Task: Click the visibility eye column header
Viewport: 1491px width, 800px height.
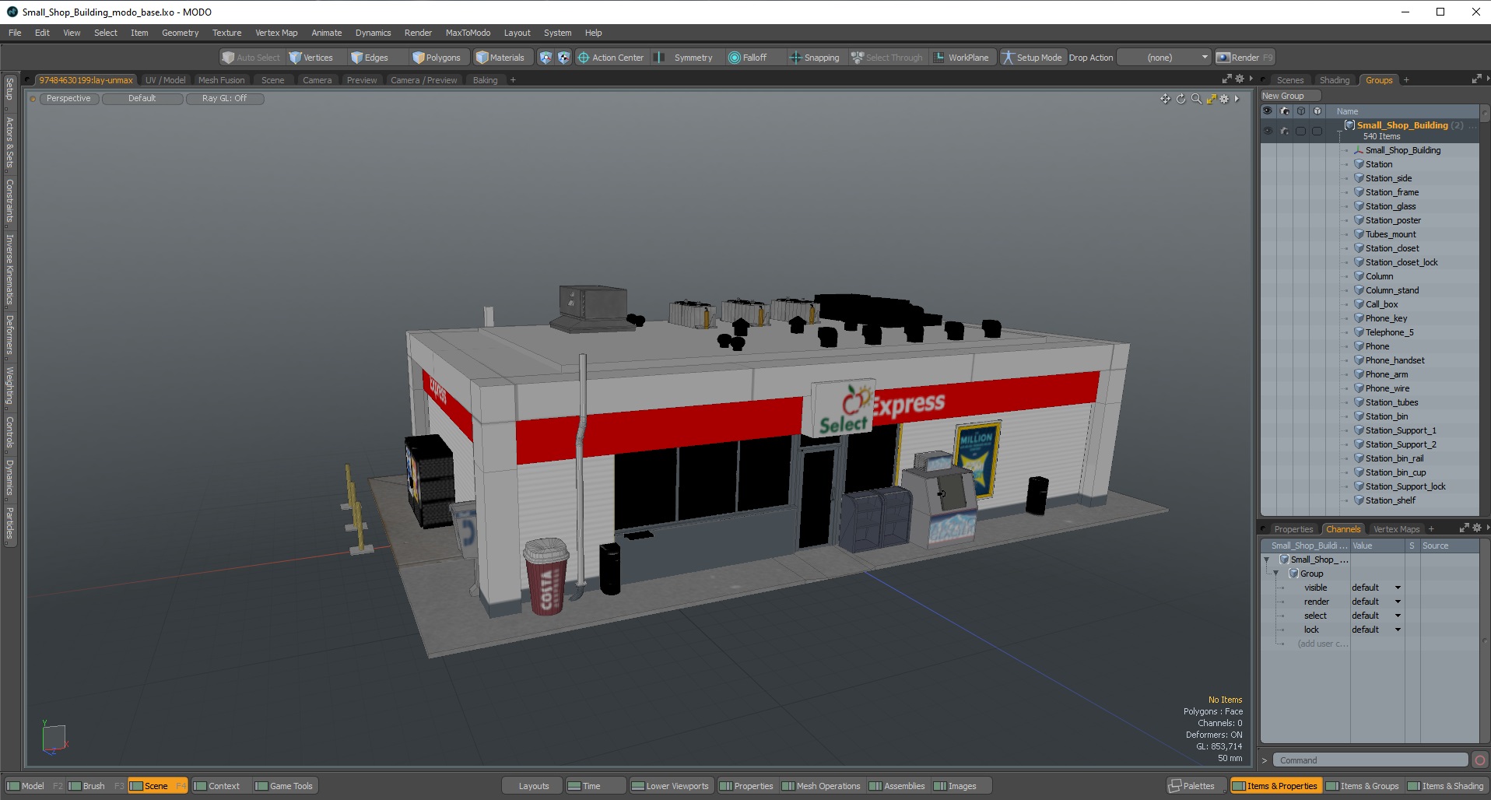Action: pyautogui.click(x=1268, y=111)
